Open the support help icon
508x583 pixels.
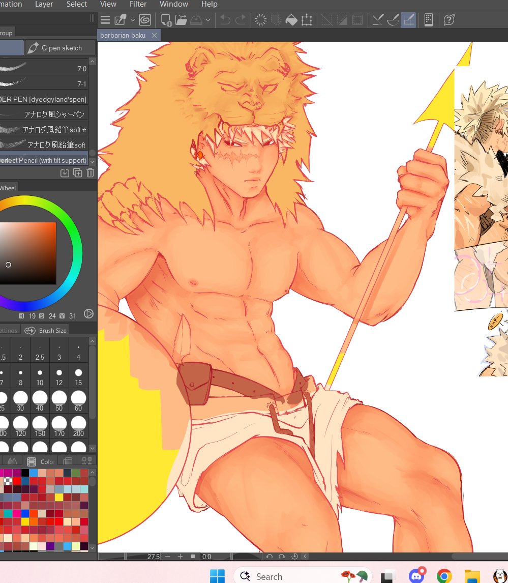point(449,20)
